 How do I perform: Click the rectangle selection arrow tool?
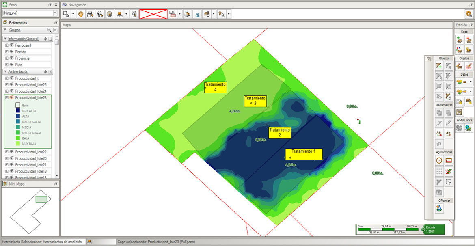pos(66,14)
